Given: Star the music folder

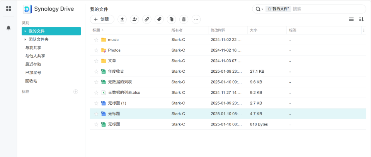Looking at the screenshot, I should (96, 40).
